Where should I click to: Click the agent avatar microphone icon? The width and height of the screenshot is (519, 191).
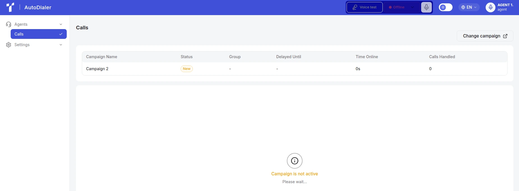(490, 7)
